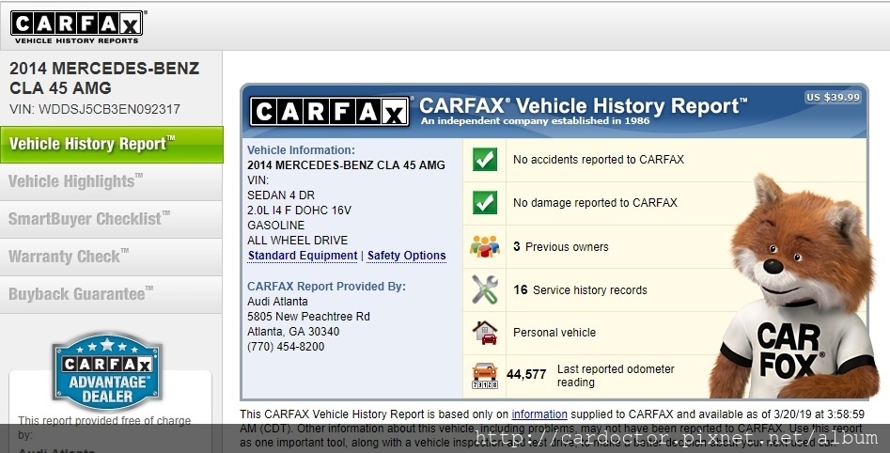This screenshot has height=453, width=890.
Task: Click the 'GASOLINE' fuel type line
Action: tap(276, 226)
